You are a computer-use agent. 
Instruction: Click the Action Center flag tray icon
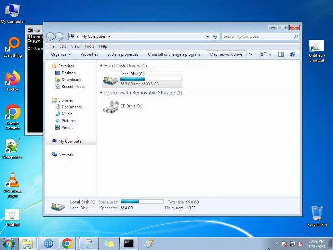pos(284,244)
